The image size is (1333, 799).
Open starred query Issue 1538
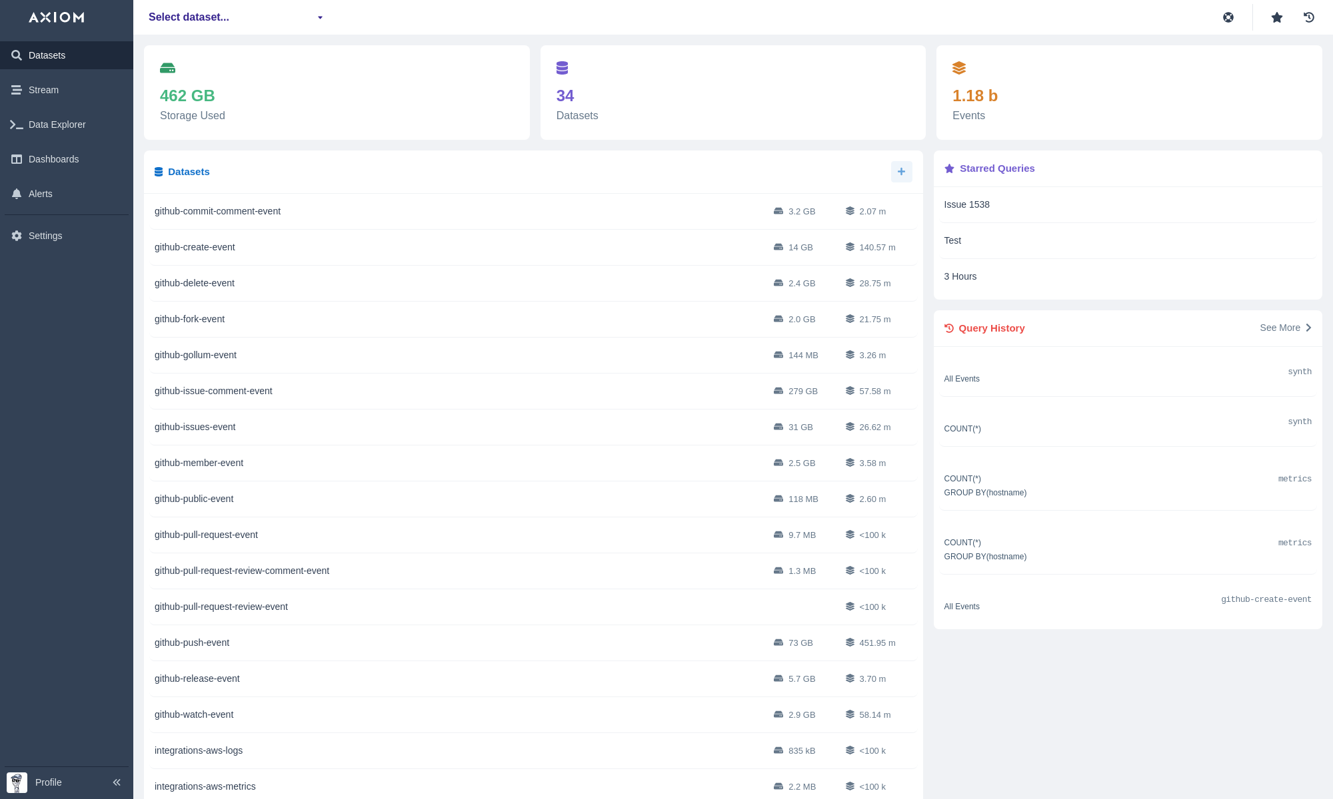966,204
